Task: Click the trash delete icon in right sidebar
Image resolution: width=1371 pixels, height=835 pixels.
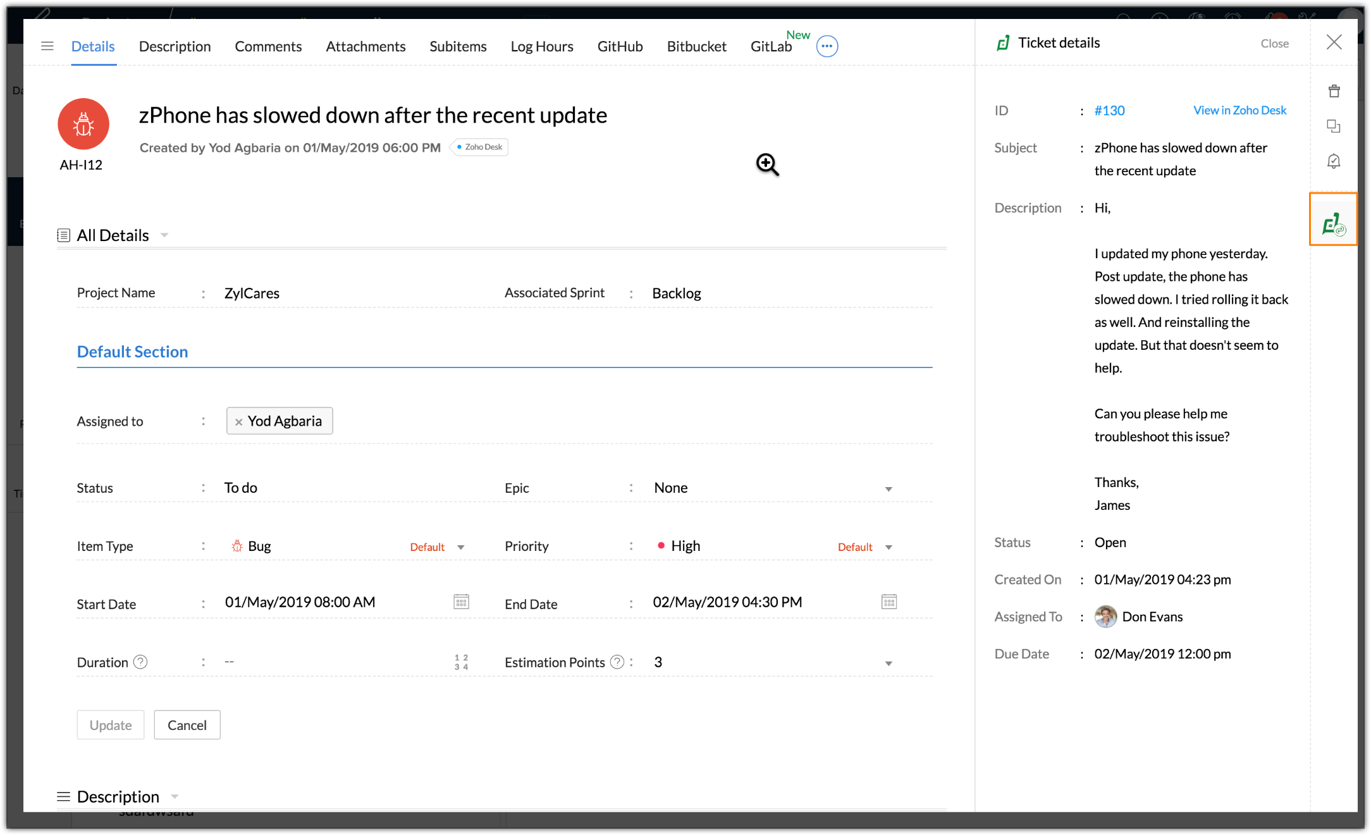Action: point(1334,91)
